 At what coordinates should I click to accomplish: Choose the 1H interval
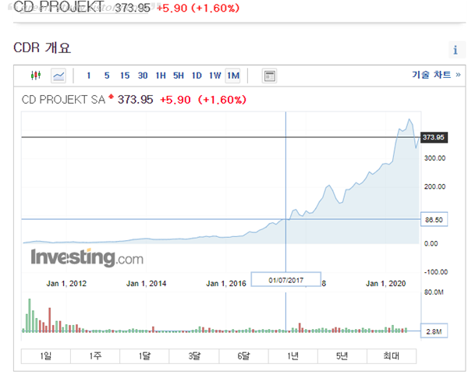(161, 76)
